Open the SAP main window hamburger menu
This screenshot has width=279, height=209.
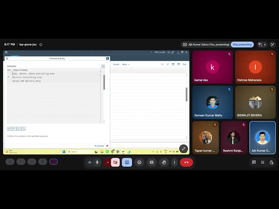[6, 52]
